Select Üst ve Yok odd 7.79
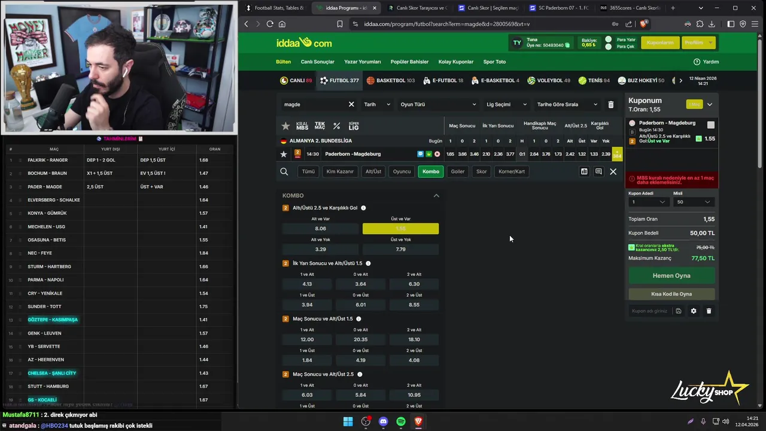 pos(400,249)
